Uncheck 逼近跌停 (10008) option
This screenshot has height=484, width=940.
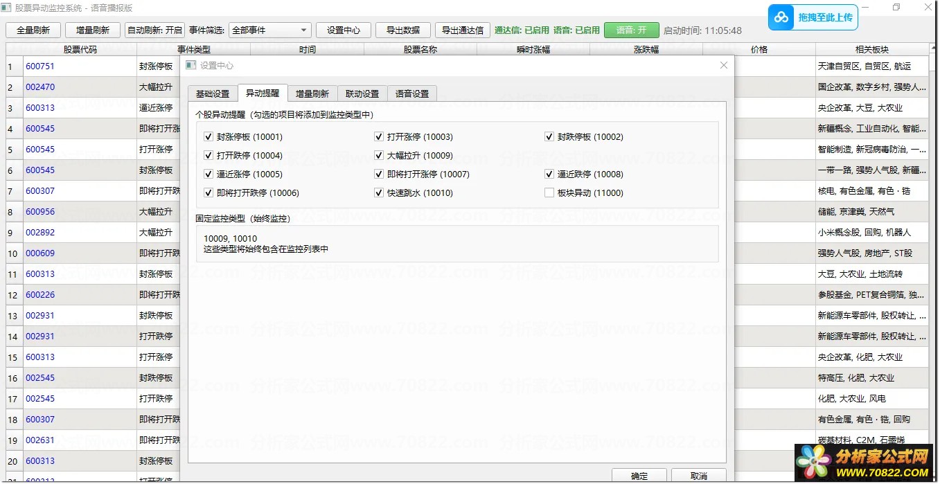tap(549, 174)
